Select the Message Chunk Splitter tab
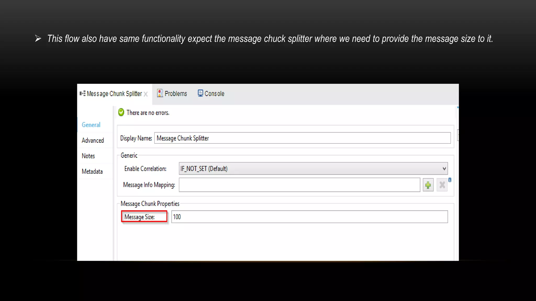 [114, 94]
